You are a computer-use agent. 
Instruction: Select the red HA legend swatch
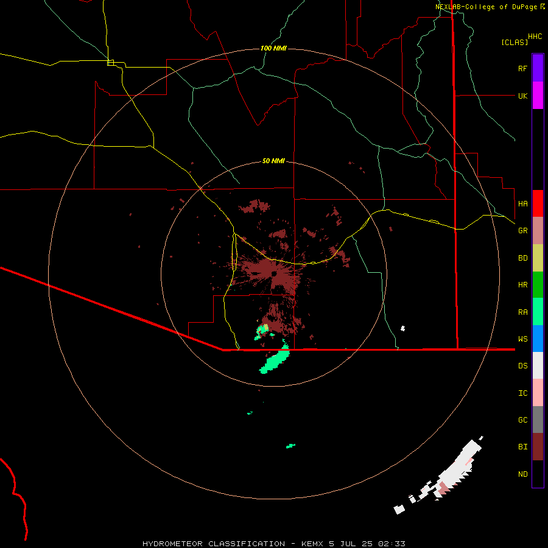(538, 203)
